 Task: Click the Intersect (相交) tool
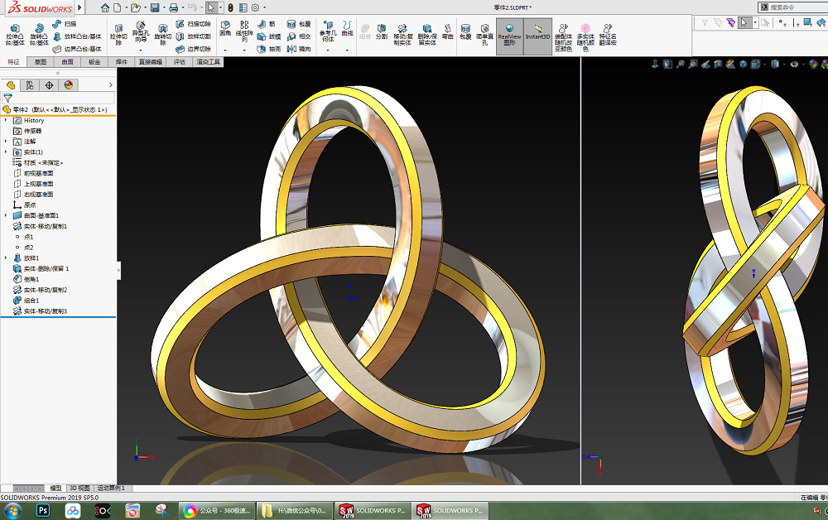[x=299, y=36]
